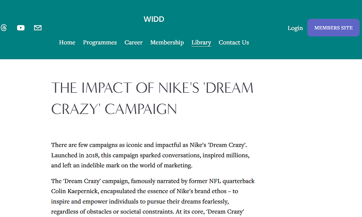Open the Programmes menu item
Image resolution: width=362 pixels, height=217 pixels.
[100, 42]
